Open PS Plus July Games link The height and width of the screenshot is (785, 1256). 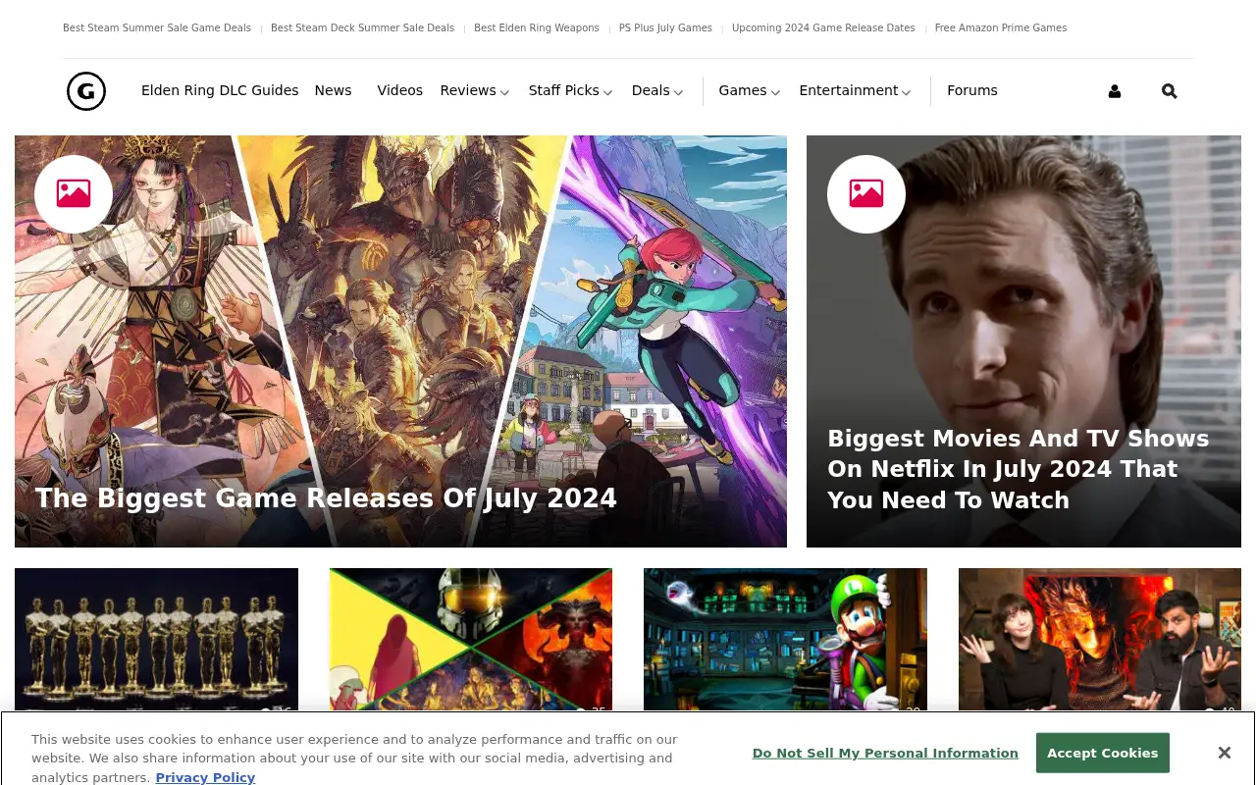point(665,28)
